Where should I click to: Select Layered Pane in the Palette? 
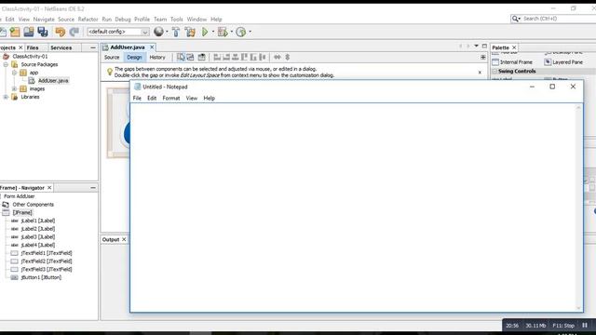coord(563,62)
